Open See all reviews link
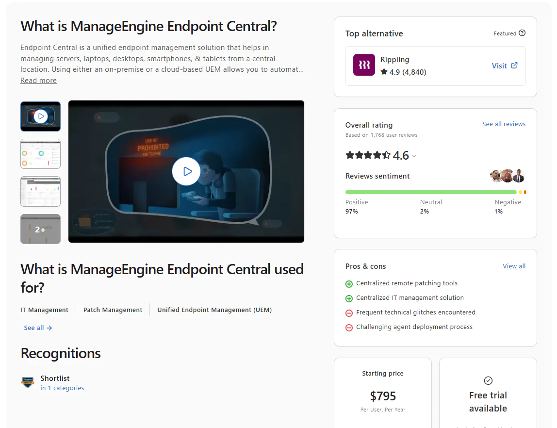The image size is (557, 428). point(504,124)
